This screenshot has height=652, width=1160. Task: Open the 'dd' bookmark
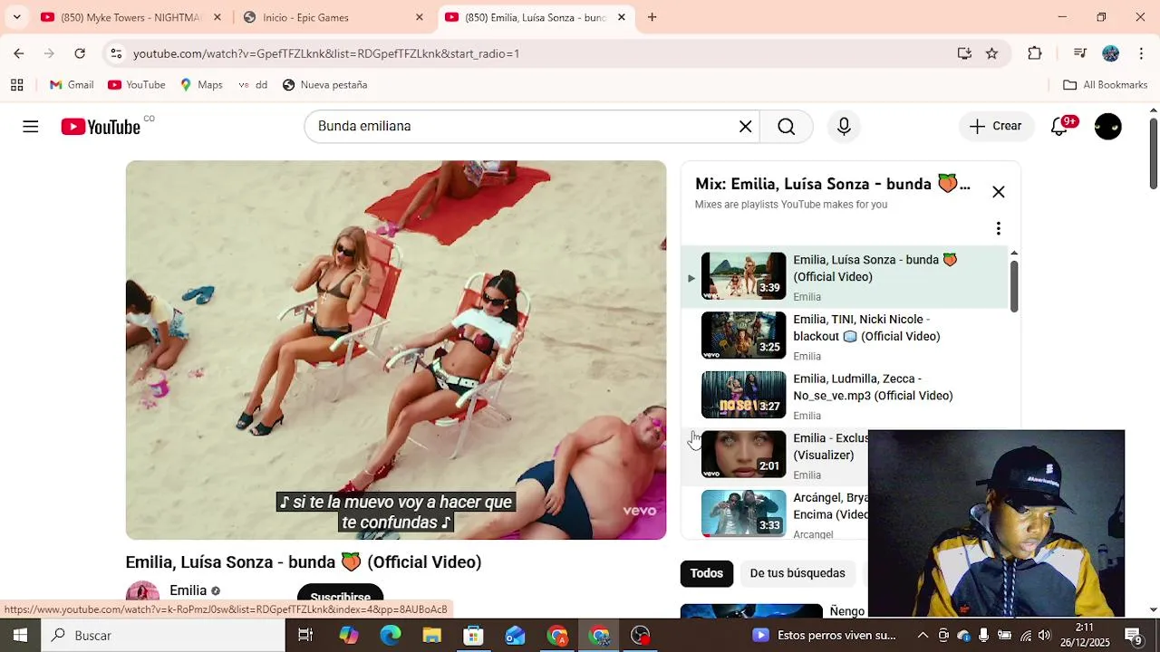tap(253, 85)
